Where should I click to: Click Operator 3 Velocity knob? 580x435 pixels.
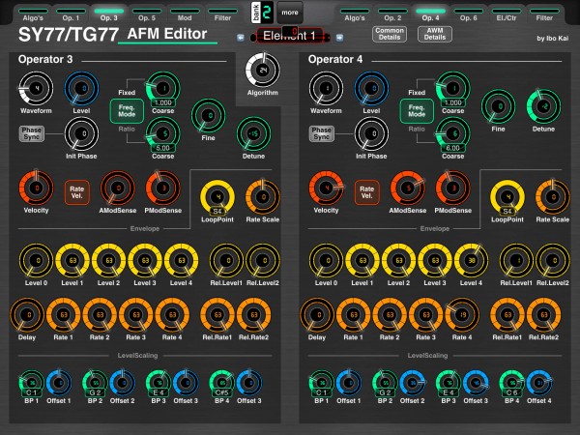pos(36,188)
